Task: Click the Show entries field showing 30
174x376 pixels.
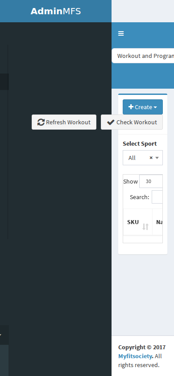Action: (151, 181)
